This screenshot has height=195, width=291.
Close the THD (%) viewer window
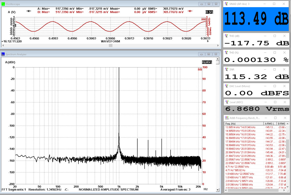click(x=284, y=52)
